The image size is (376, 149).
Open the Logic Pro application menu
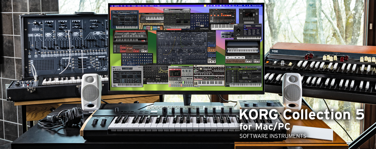[117, 6]
